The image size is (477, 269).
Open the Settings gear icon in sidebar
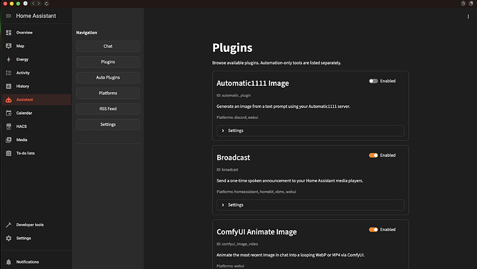click(8, 238)
